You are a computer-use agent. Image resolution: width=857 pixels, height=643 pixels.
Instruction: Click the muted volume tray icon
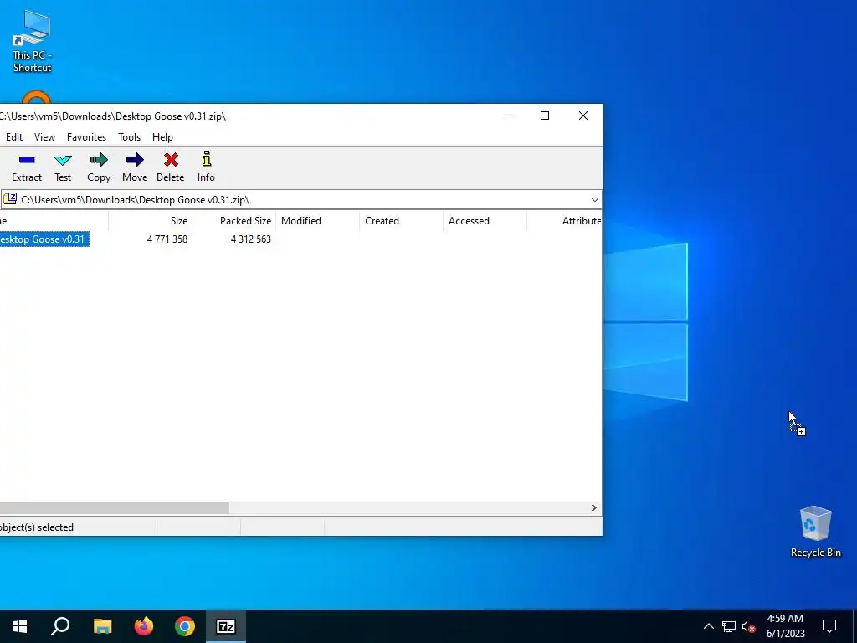(749, 626)
